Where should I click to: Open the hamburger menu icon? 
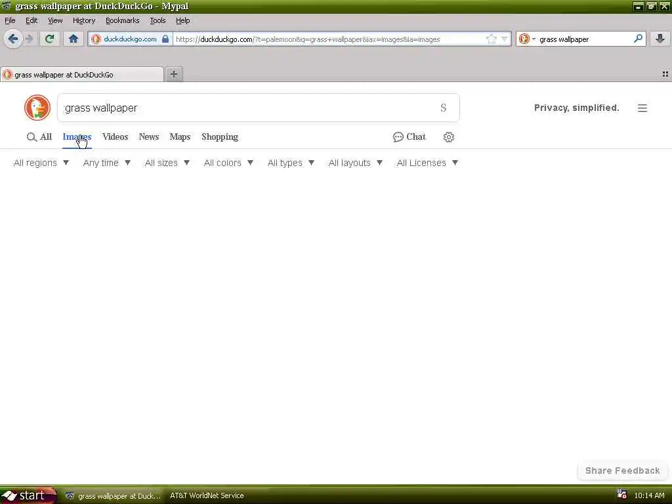click(642, 108)
